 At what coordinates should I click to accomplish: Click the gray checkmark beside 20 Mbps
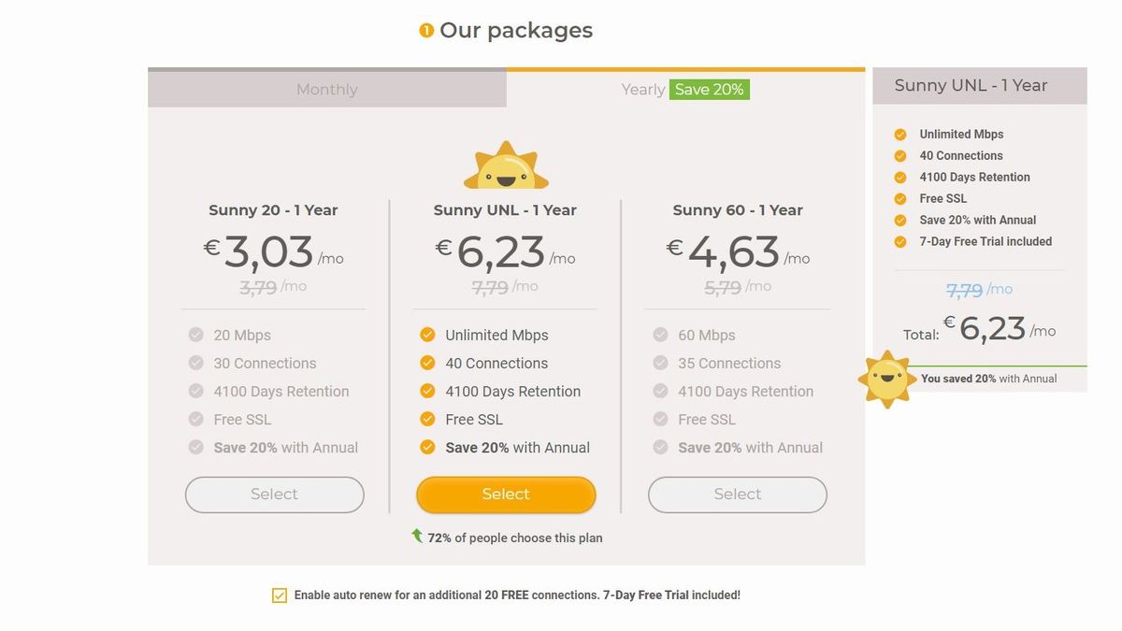(196, 335)
